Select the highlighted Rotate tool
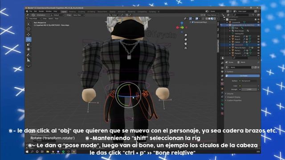This screenshot has height=160, width=285. click(28, 40)
